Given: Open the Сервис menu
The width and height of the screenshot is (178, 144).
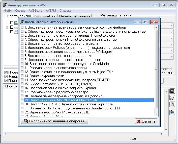Looking at the screenshot, I should pyautogui.click(x=20, y=11).
